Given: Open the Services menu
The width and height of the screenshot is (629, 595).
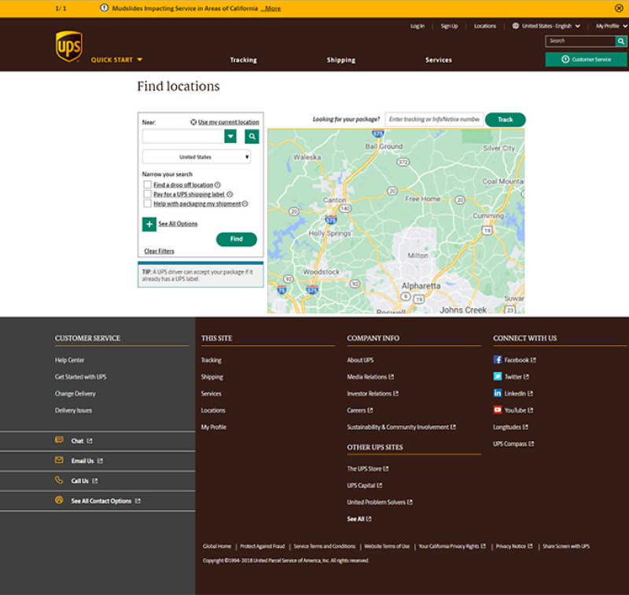Looking at the screenshot, I should [x=439, y=61].
